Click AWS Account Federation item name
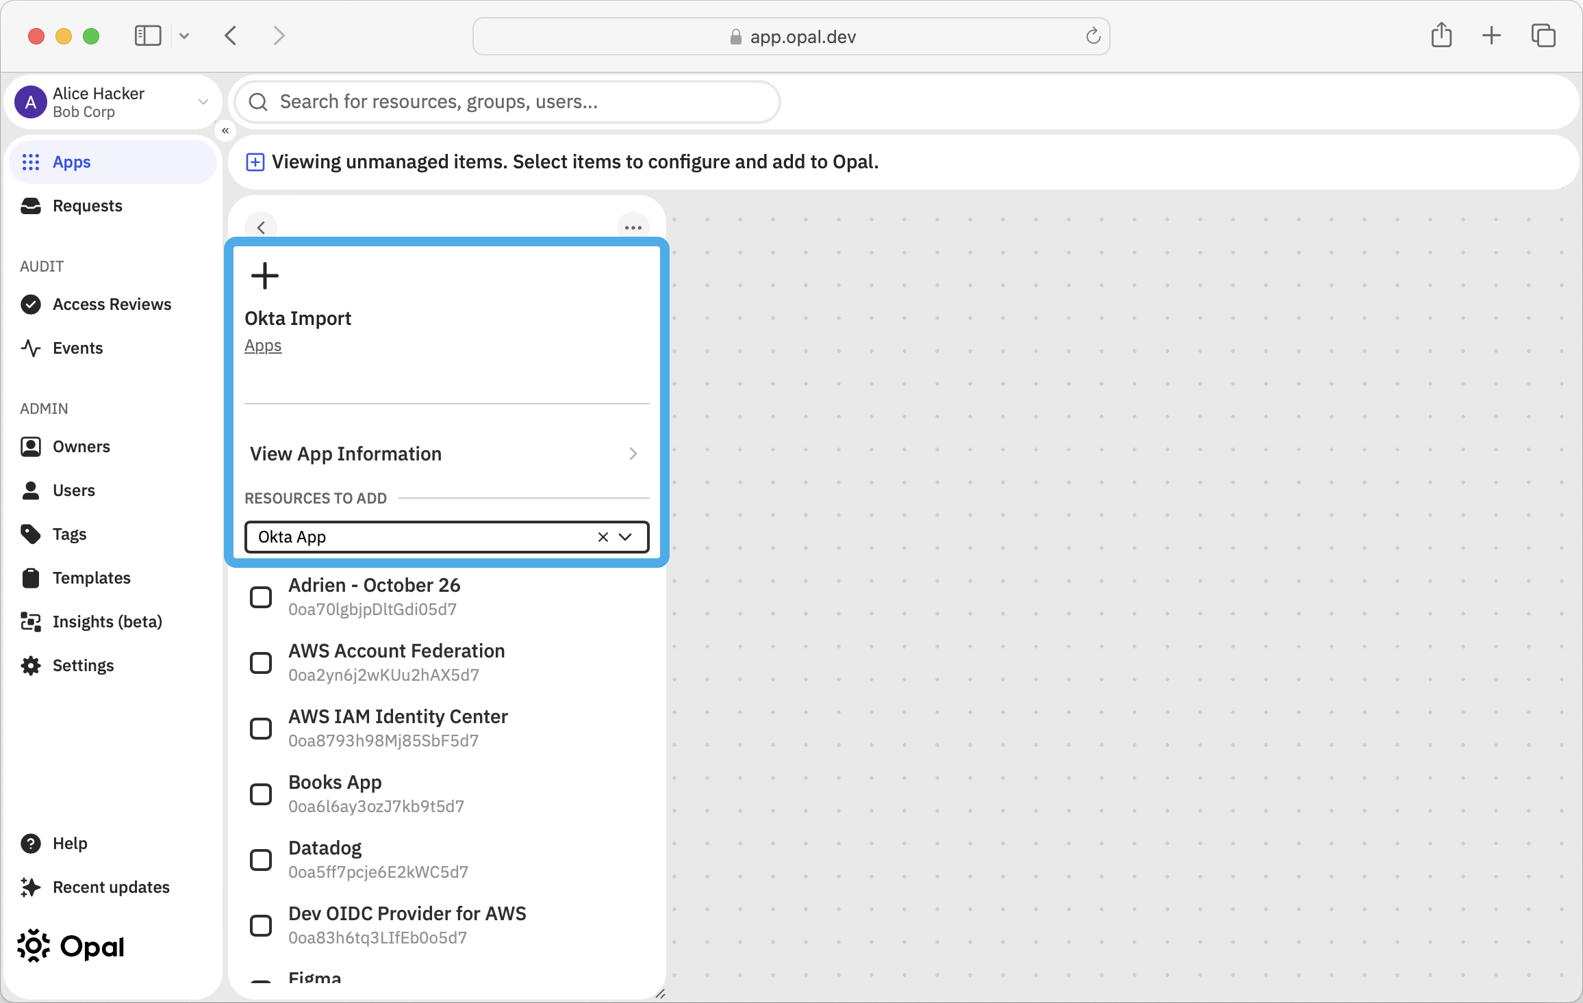1583x1003 pixels. (396, 651)
